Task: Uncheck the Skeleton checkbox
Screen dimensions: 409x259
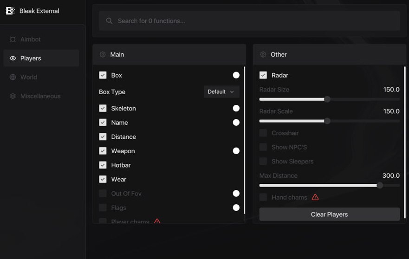Action: 103,108
